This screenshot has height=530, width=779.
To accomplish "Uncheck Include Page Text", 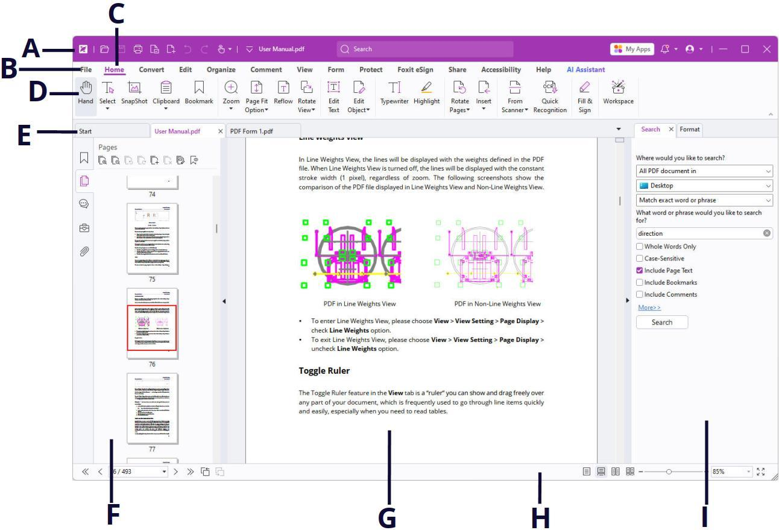I will 640,271.
